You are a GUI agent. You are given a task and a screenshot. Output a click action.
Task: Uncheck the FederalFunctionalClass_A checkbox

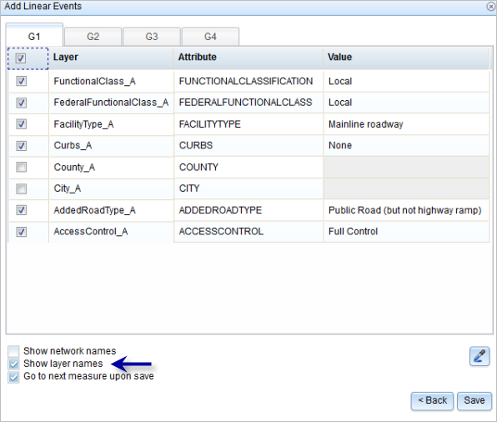point(21,103)
